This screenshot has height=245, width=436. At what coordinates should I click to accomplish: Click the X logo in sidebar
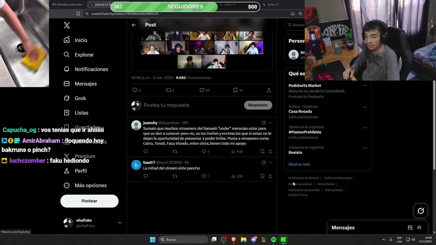67,26
